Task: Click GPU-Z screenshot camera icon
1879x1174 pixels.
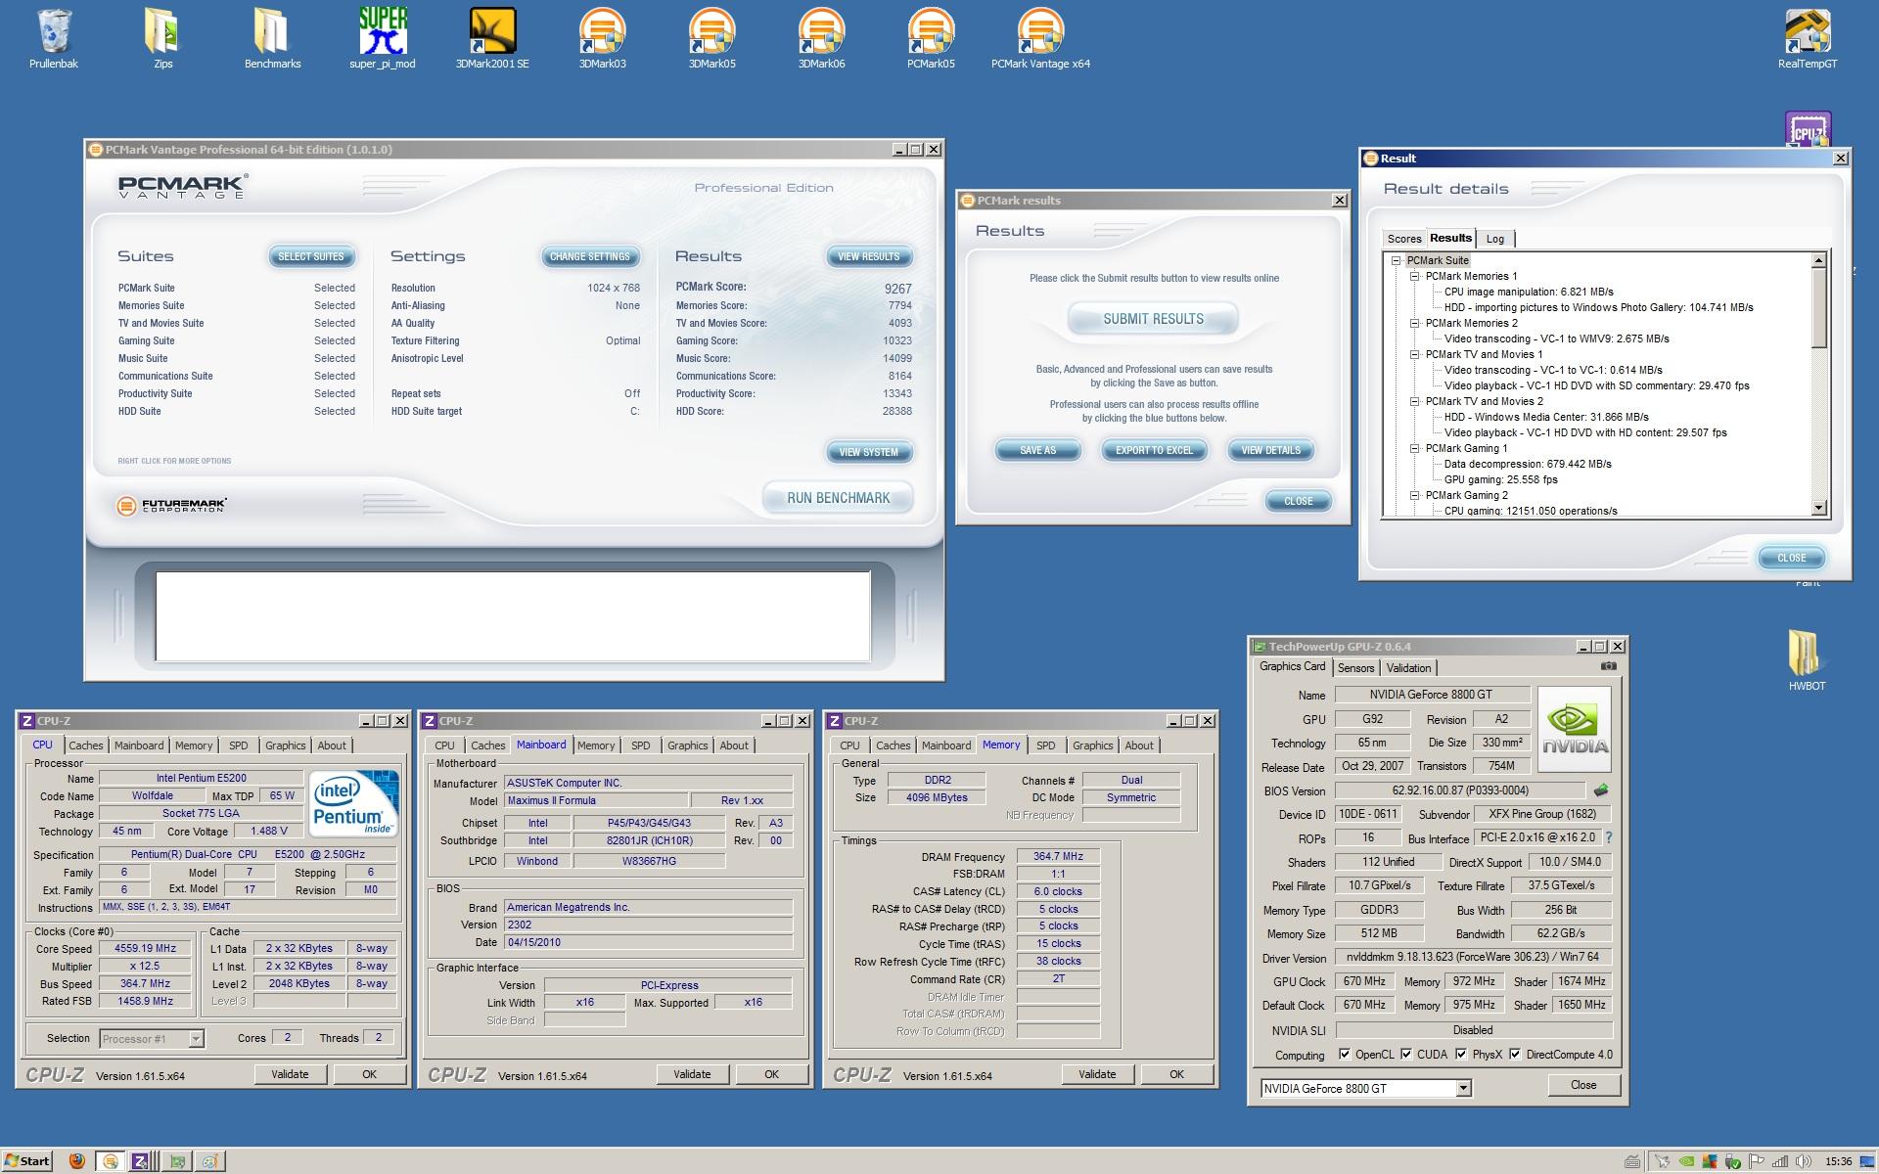Action: click(x=1608, y=666)
